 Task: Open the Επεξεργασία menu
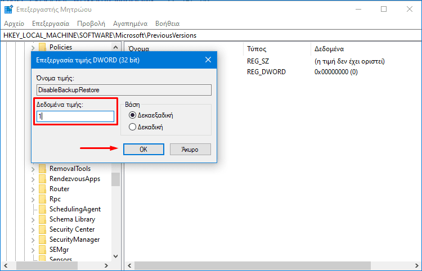51,24
